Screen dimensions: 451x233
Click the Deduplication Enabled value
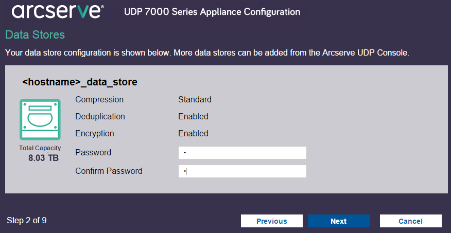point(193,117)
